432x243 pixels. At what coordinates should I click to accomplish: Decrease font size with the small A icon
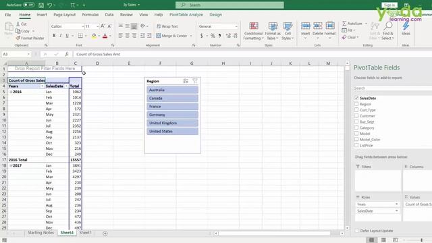coord(109,26)
